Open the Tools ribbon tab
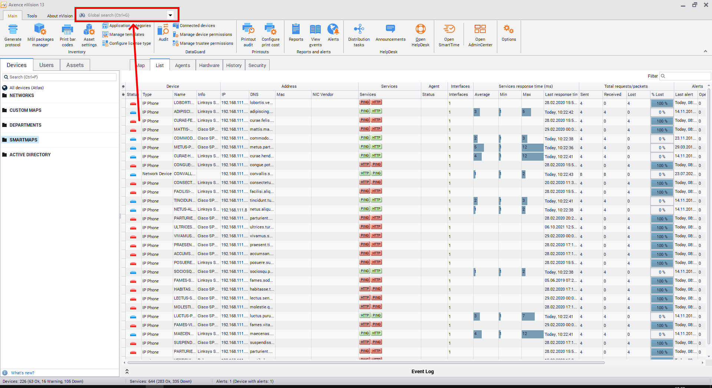The width and height of the screenshot is (712, 388). 32,16
